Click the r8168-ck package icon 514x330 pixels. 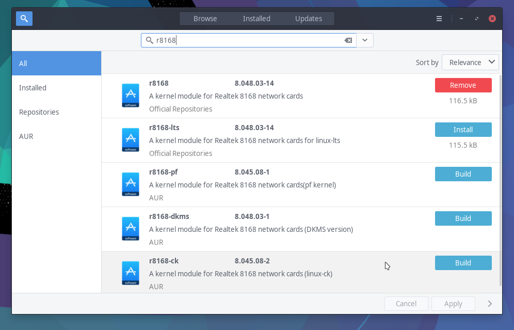pyautogui.click(x=131, y=273)
